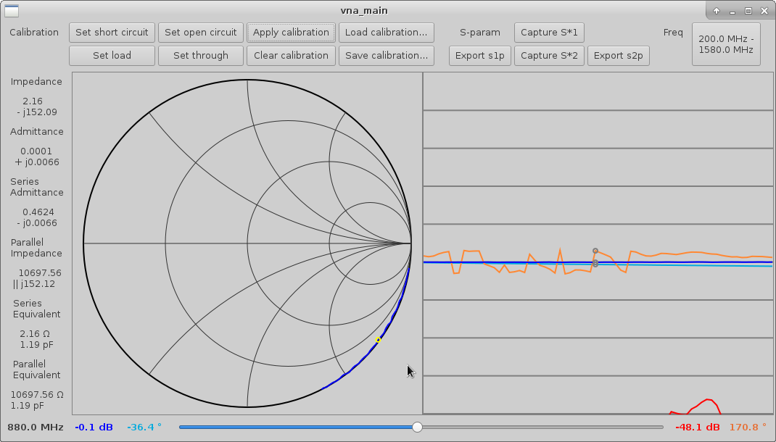Click the window menu icon in title bar

12,10
